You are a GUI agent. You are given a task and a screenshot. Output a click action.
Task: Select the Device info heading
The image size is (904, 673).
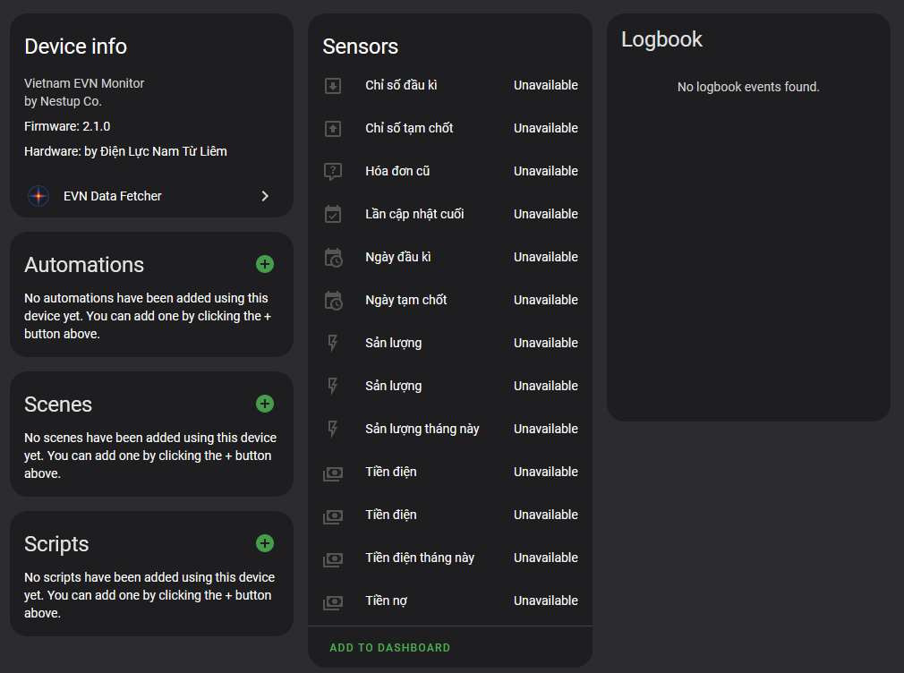(75, 47)
